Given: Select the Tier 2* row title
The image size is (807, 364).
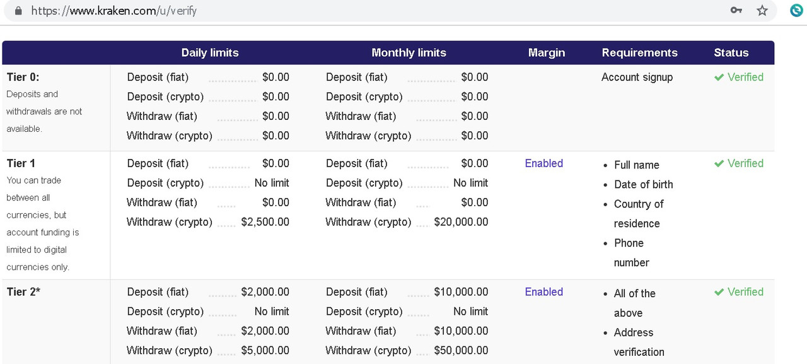Looking at the screenshot, I should 23,292.
